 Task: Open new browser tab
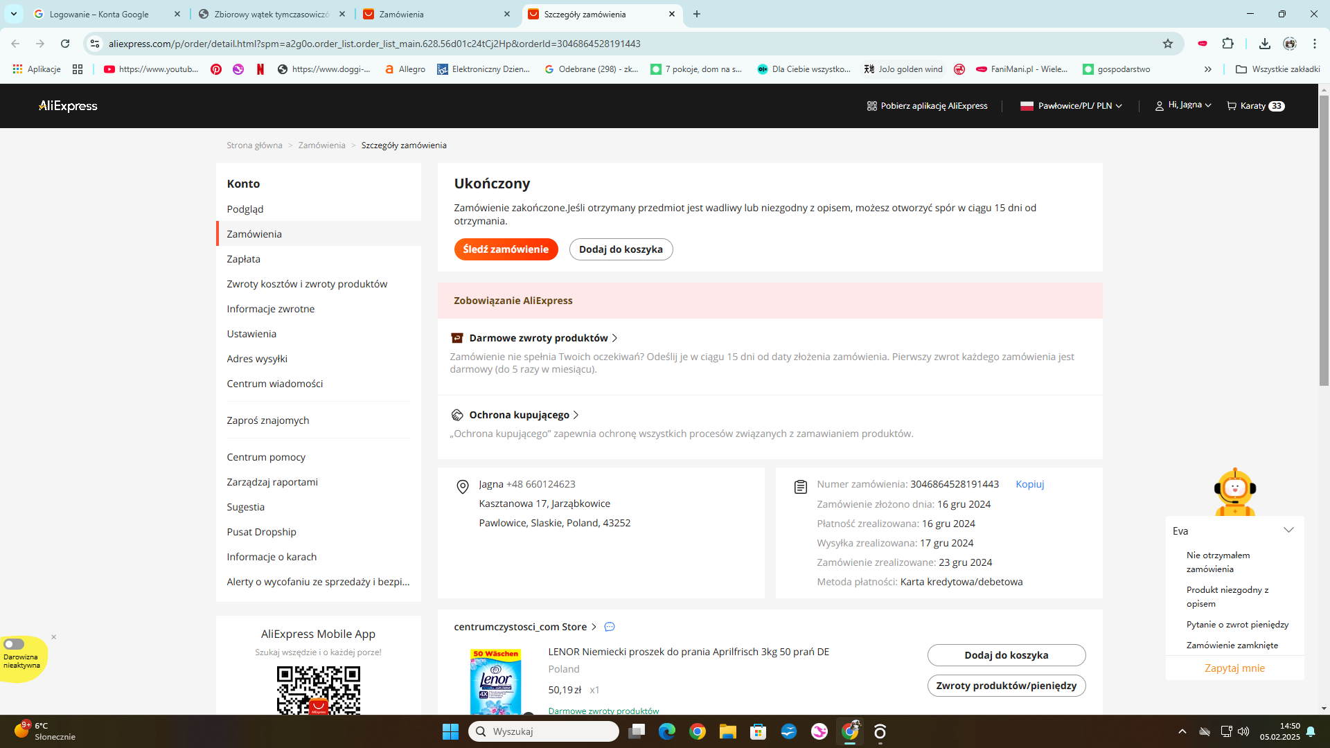point(697,14)
